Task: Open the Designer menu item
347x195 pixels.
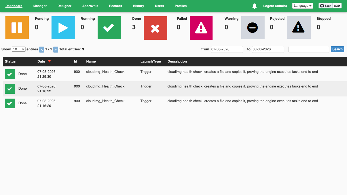Action: coord(65,6)
